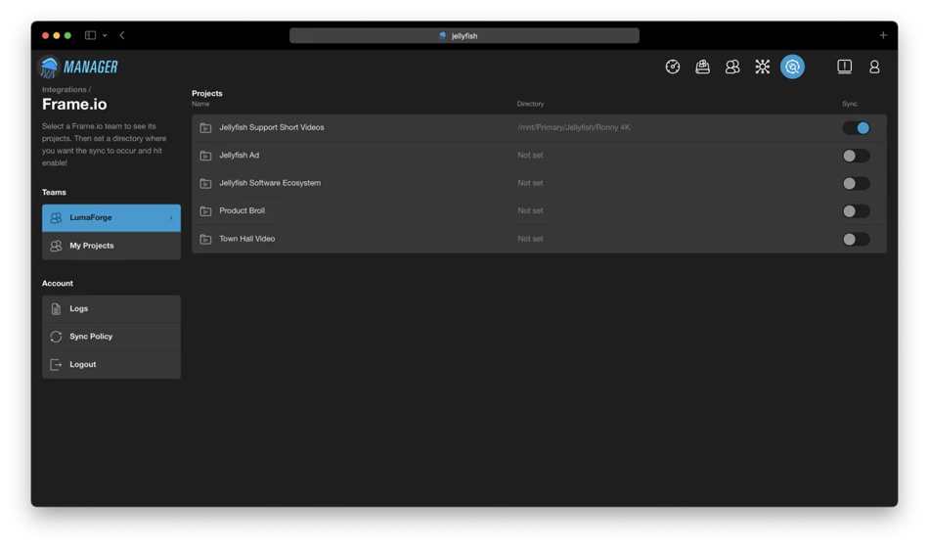
Task: Open the users group icon in header
Action: pos(732,67)
